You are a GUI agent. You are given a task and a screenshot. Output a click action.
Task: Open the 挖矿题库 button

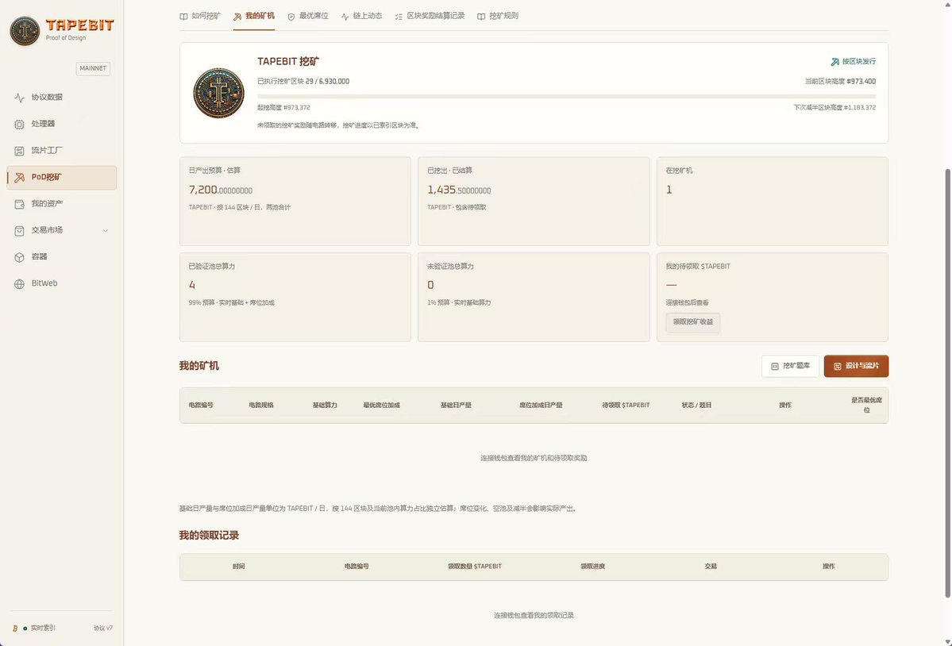coord(791,367)
